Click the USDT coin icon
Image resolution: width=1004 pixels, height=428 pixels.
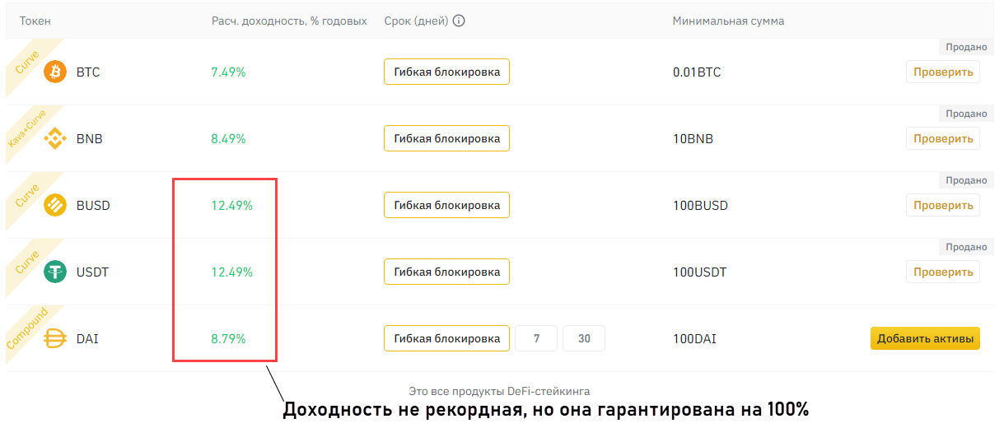55,272
